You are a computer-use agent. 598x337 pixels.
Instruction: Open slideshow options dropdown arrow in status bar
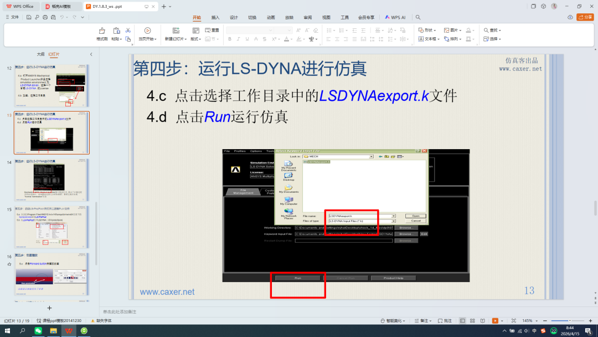click(502, 320)
